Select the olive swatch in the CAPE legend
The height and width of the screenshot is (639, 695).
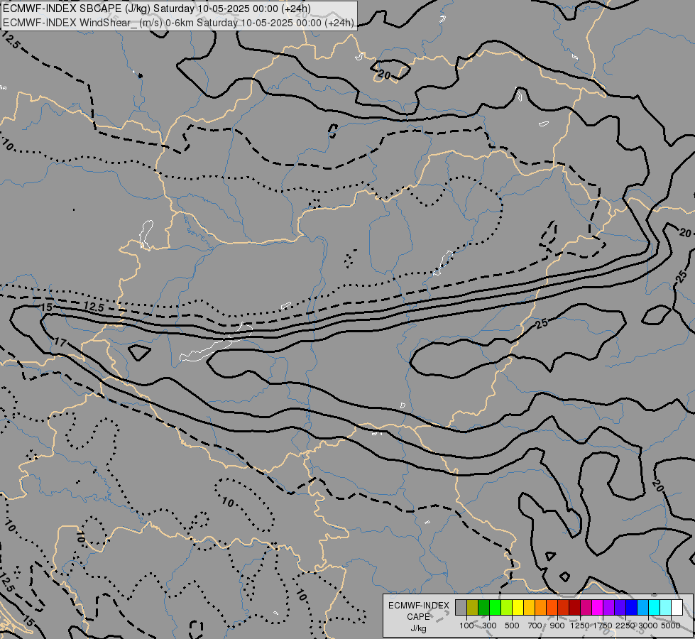pos(472,607)
